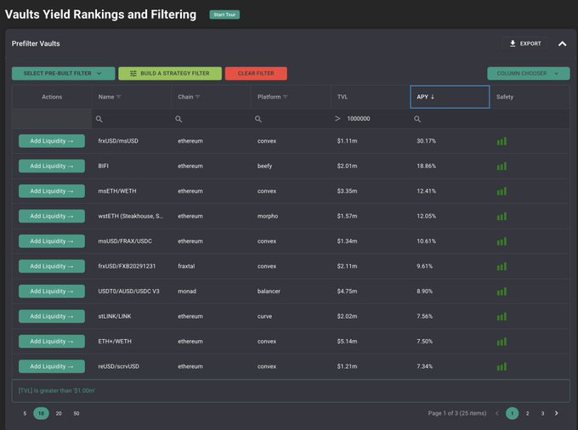
Task: Click safety bars icon for frxUSD/msUSD
Action: click(x=501, y=141)
